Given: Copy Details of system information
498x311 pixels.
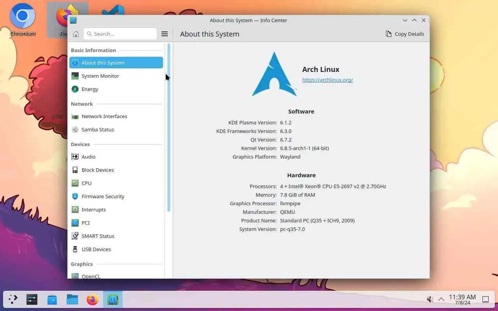Looking at the screenshot, I should coord(405,34).
